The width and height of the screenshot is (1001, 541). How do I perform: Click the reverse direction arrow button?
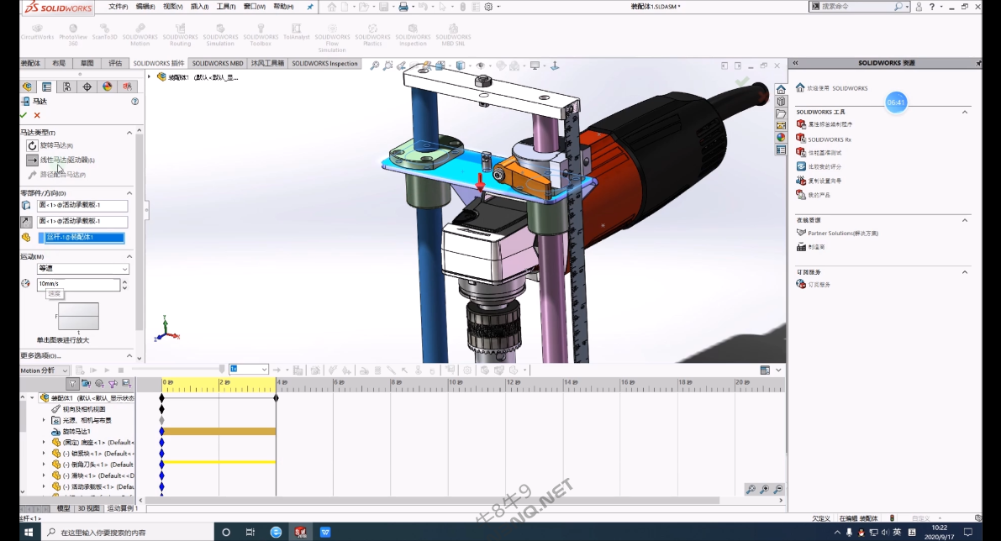click(25, 222)
